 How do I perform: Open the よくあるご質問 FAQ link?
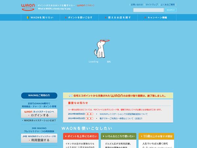pos(167,5)
